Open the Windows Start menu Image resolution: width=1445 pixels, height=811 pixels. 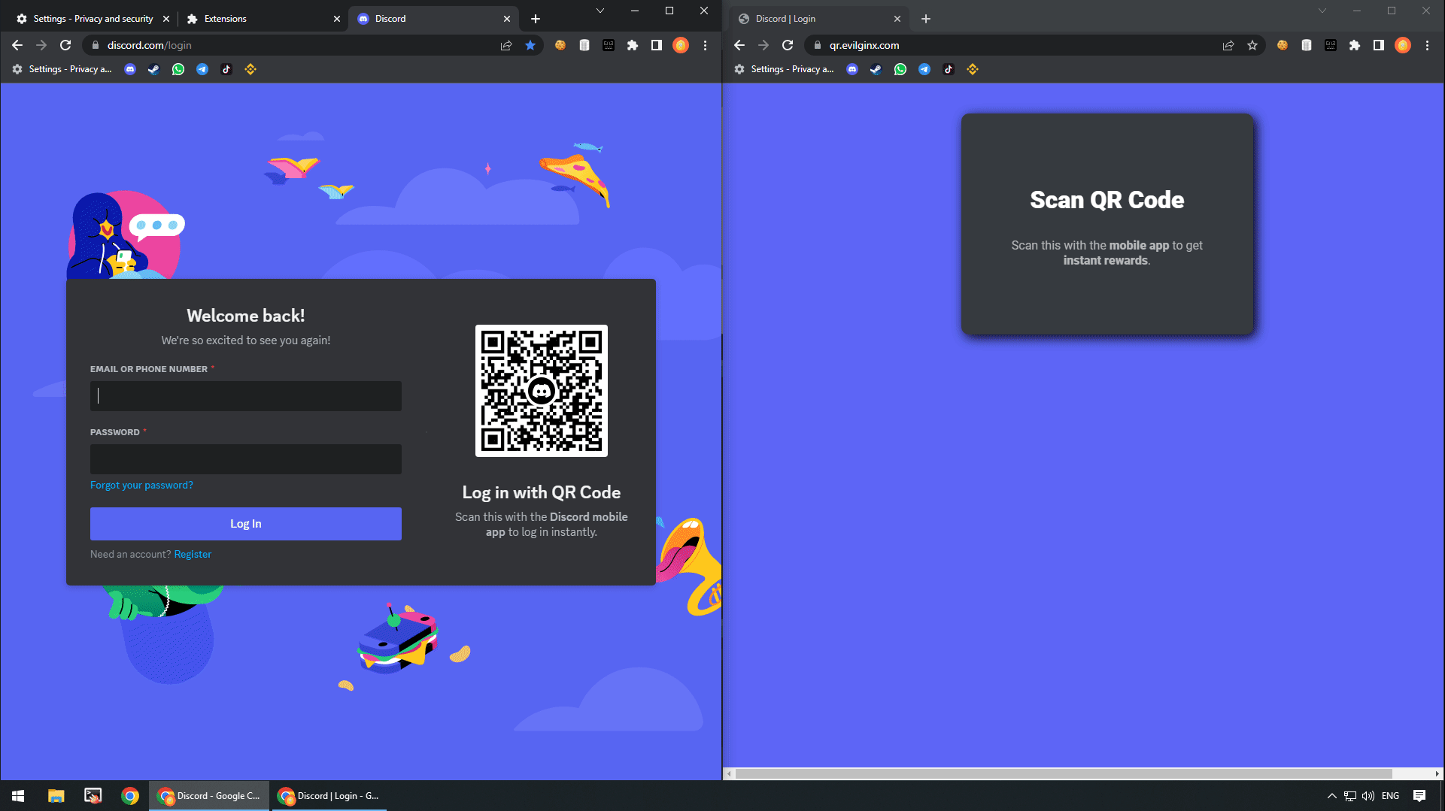click(18, 796)
